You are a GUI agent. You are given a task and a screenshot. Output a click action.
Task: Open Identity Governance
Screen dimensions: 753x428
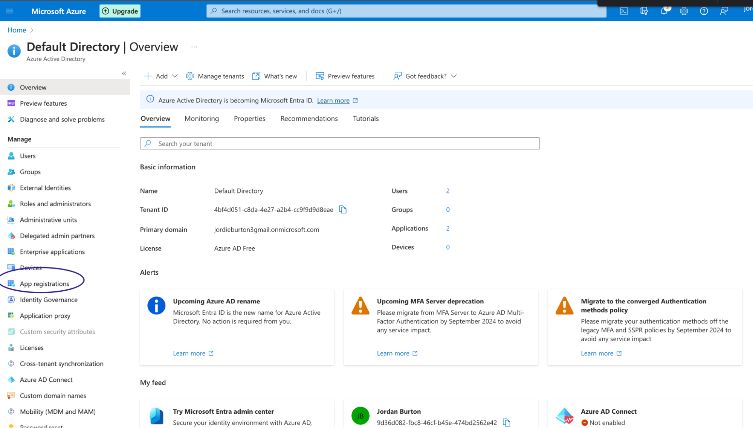(x=49, y=300)
